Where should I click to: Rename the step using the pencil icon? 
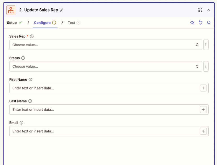pyautogui.click(x=61, y=10)
